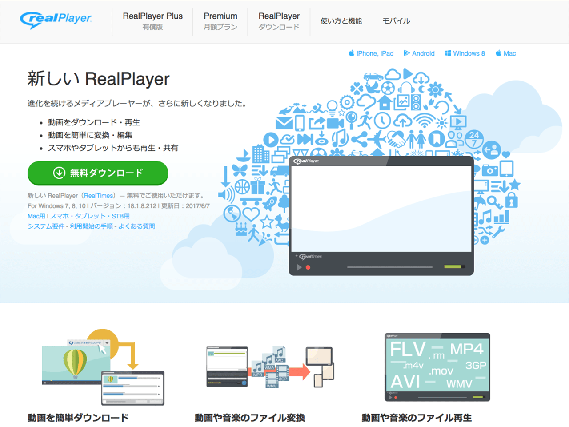Viewport: 569px width, 427px height.
Task: Open the モバイル menu item
Action: pyautogui.click(x=397, y=21)
